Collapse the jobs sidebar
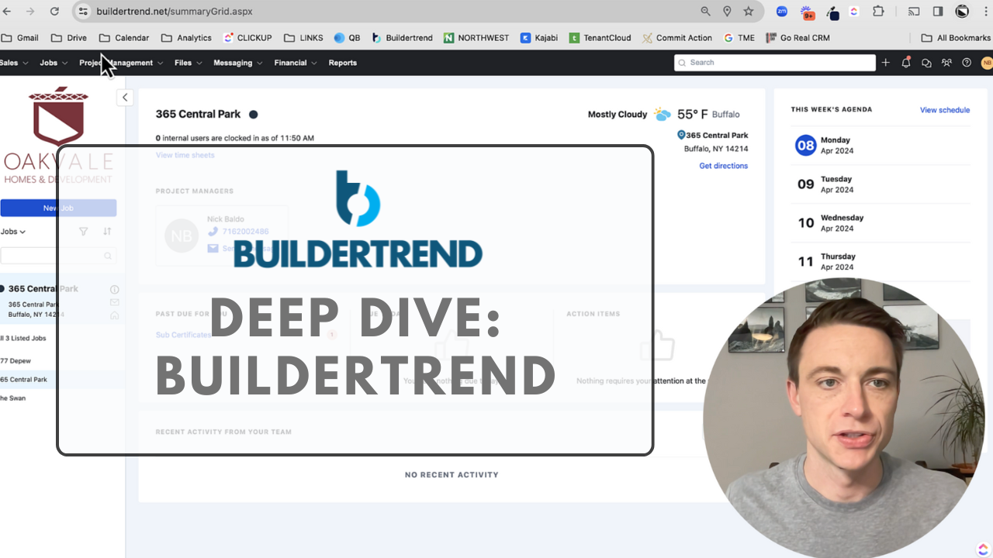This screenshot has height=558, width=993. (x=125, y=97)
